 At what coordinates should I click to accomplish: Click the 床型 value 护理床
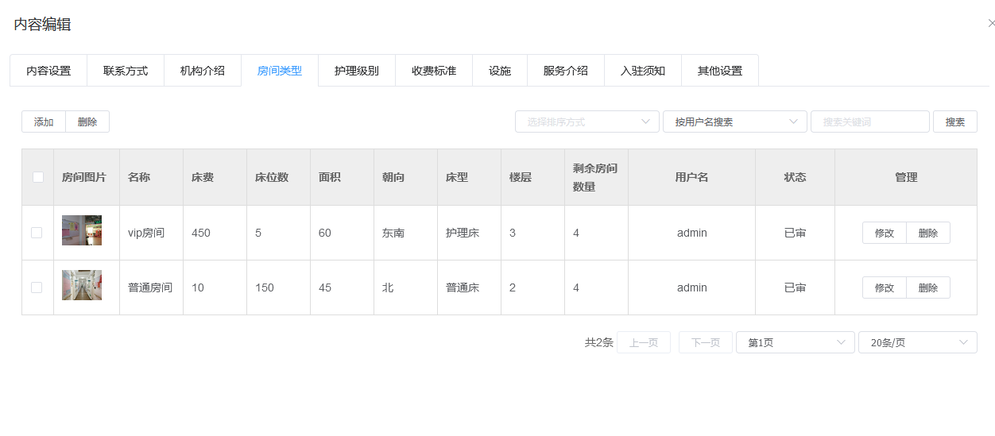pos(463,233)
